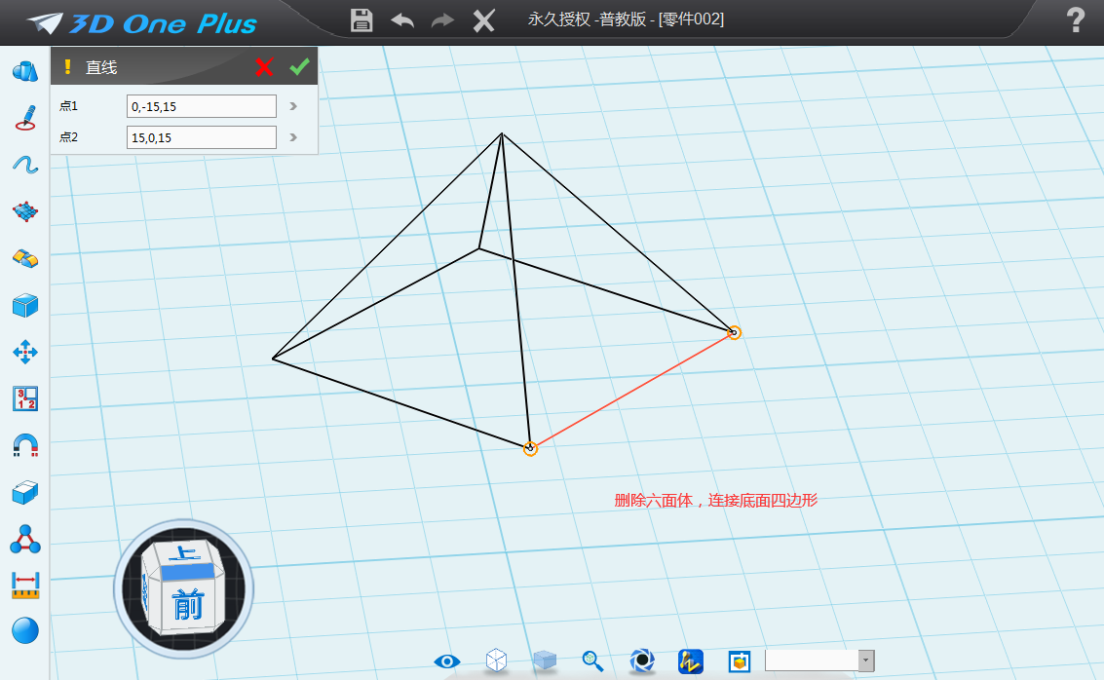Click the 上 face of view cube
The image size is (1104, 680).
pos(184,552)
